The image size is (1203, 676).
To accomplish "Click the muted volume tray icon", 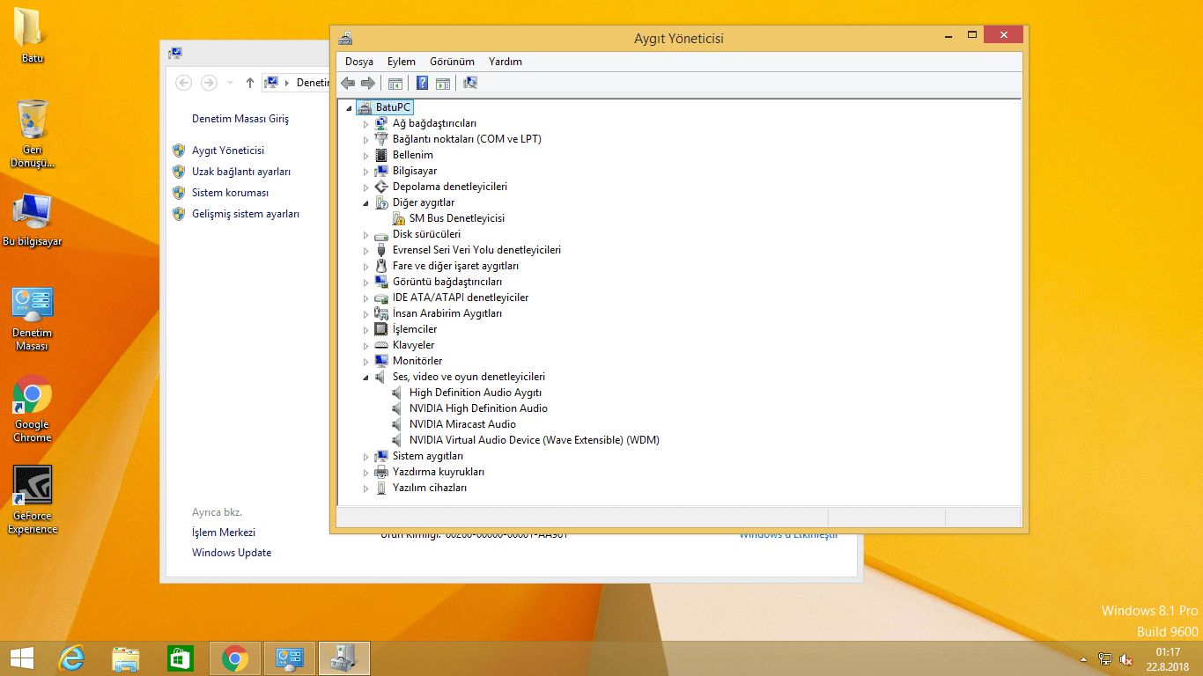I will pos(1126,658).
